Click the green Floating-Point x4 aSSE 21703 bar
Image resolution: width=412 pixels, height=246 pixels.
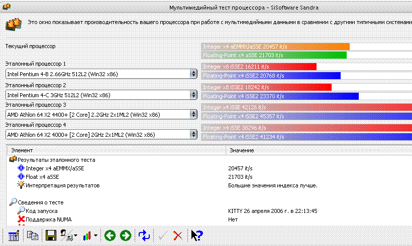[274, 55]
